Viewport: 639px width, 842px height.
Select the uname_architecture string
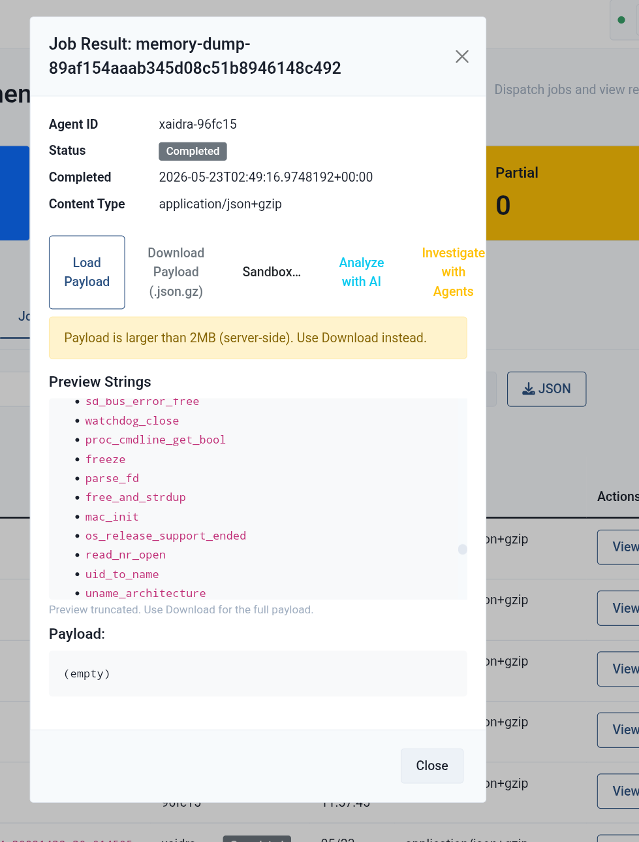(x=146, y=593)
